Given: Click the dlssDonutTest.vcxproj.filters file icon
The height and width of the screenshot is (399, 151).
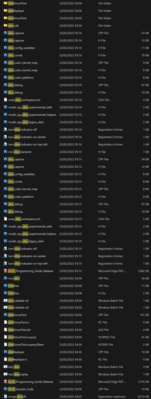Looking at the screenshot, I should pyautogui.click(x=5, y=344).
